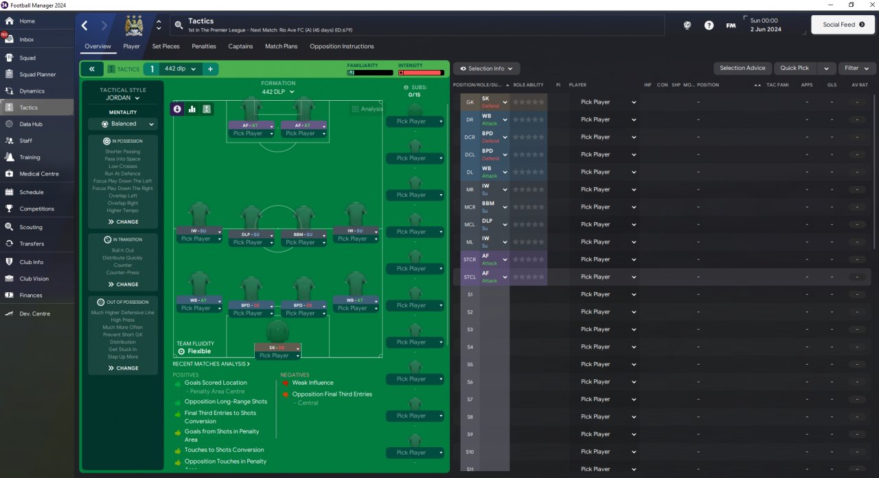Click the club switcher up-down arrows
Image resolution: width=879 pixels, height=478 pixels.
coord(159,25)
